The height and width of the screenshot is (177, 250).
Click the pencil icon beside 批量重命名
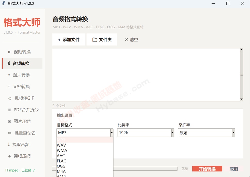click(10, 133)
